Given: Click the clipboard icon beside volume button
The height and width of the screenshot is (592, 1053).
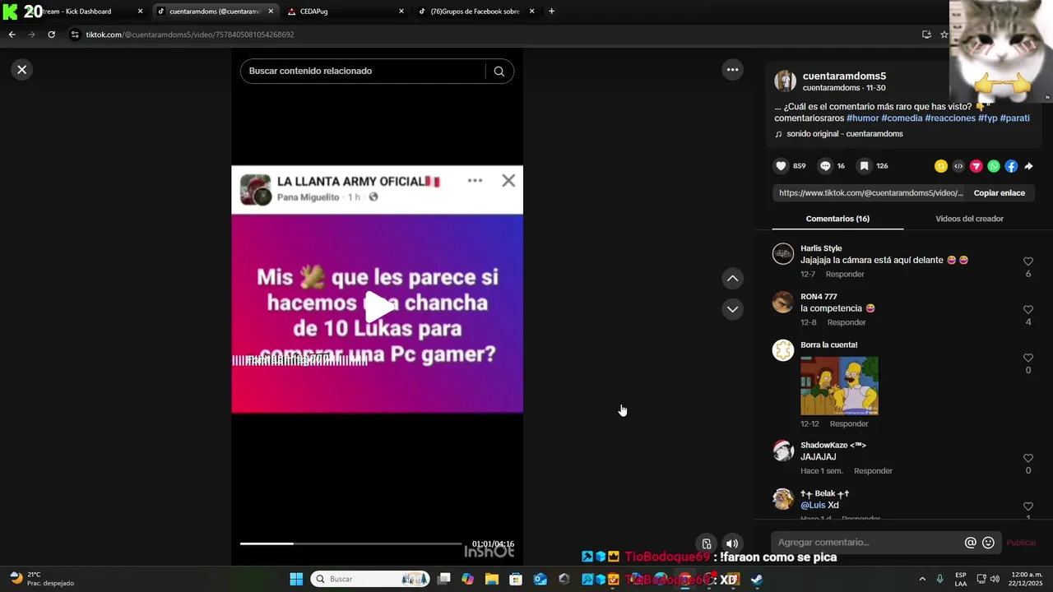Looking at the screenshot, I should pyautogui.click(x=706, y=543).
